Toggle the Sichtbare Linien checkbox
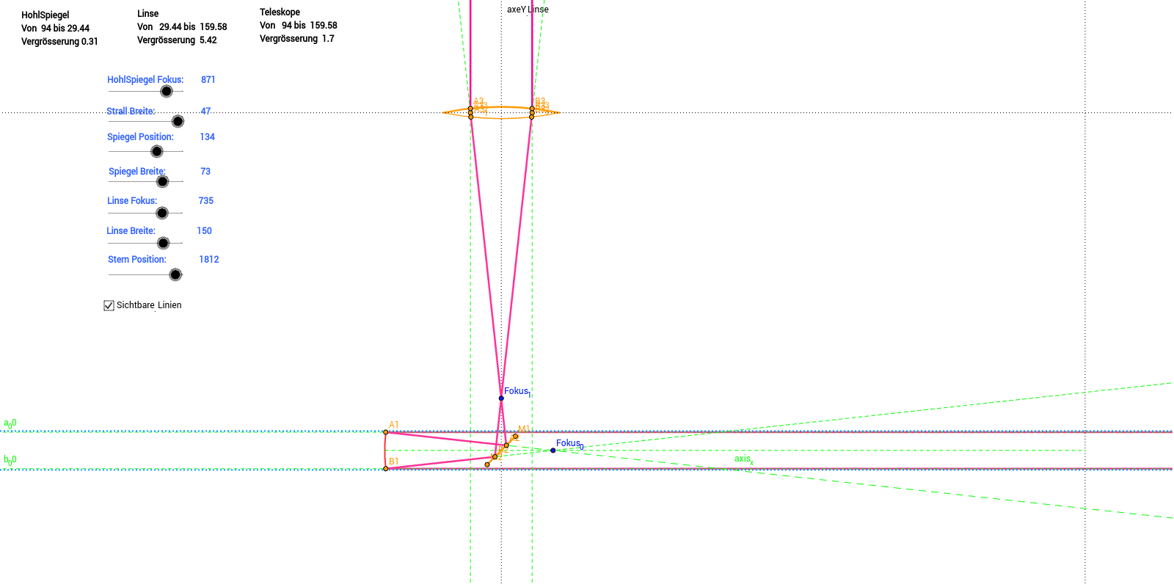The height and width of the screenshot is (587, 1174). (x=109, y=305)
